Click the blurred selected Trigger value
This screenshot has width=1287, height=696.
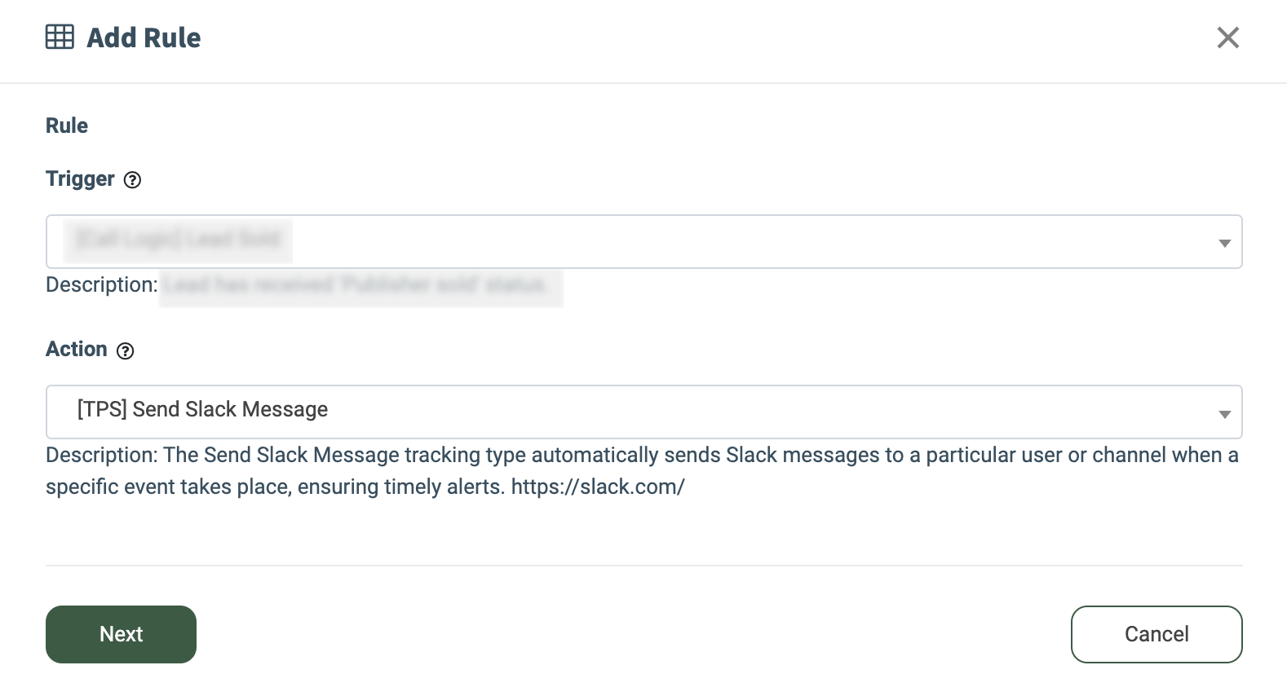pos(178,240)
